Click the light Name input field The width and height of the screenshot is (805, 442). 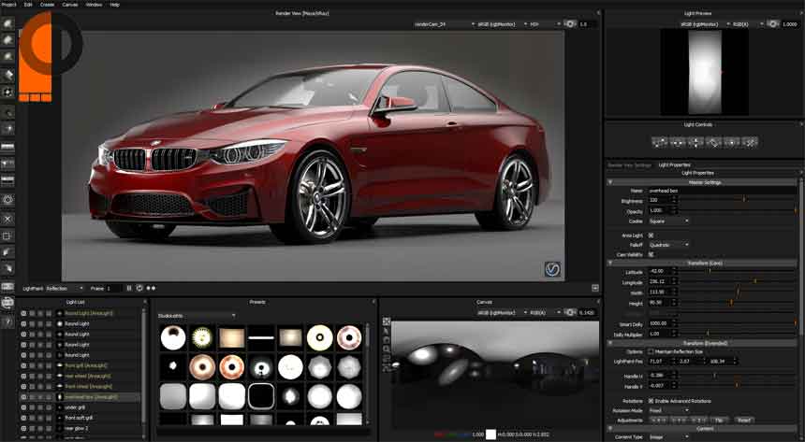coord(722,191)
